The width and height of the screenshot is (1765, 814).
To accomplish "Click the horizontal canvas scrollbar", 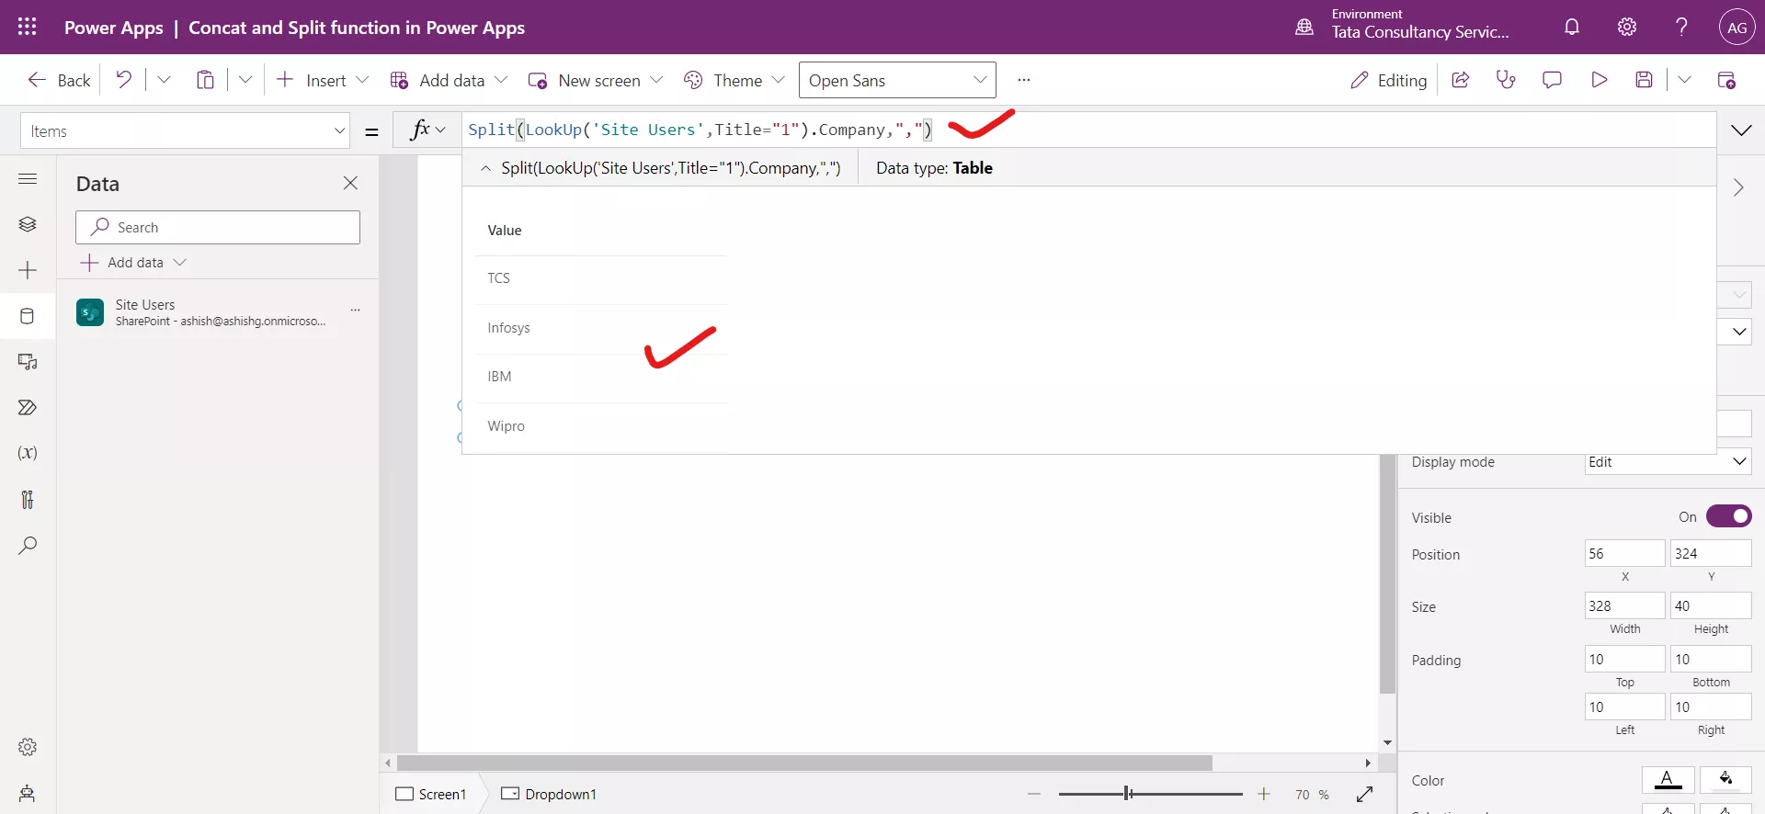I will coord(804,763).
